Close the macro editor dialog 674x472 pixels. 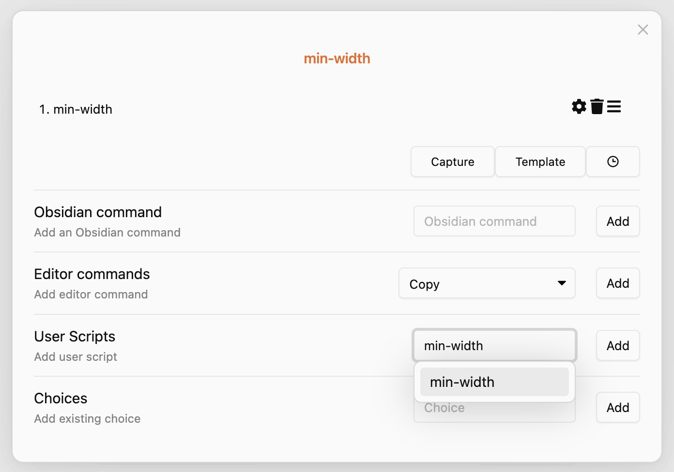[x=643, y=29]
